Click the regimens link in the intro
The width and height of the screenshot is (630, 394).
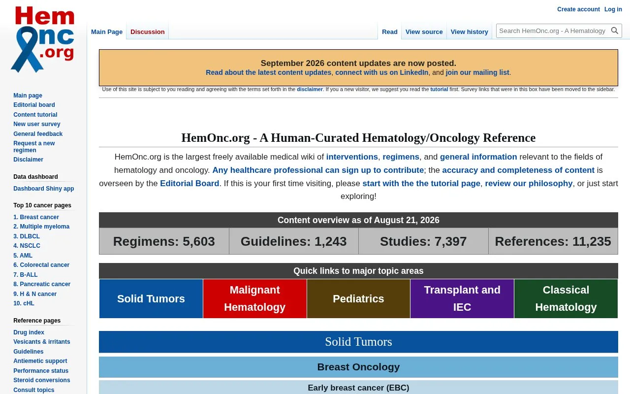pyautogui.click(x=401, y=157)
